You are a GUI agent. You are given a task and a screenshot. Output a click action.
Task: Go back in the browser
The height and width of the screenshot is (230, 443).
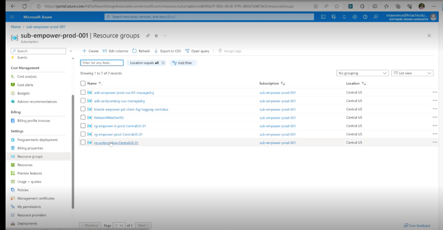coord(13,6)
